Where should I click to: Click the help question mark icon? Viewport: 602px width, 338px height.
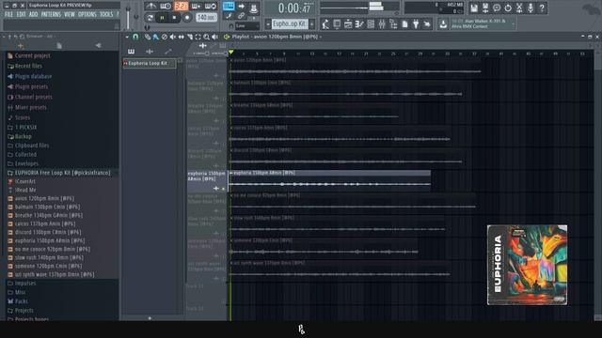coord(542,8)
